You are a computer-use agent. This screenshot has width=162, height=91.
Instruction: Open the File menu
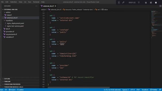click(2, 2)
